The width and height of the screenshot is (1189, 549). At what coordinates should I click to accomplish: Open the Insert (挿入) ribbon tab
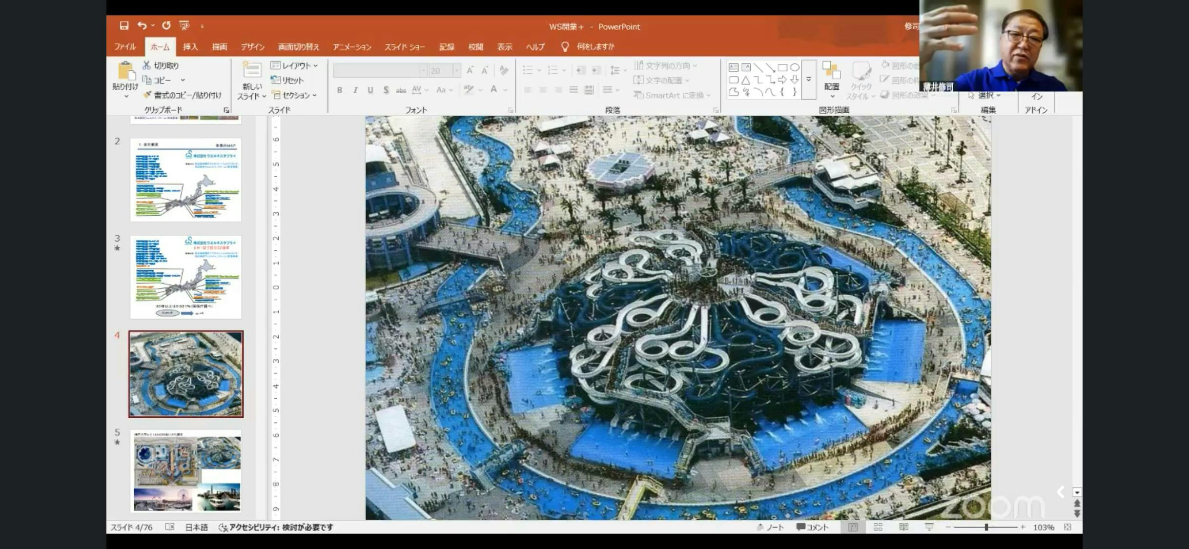tap(190, 47)
